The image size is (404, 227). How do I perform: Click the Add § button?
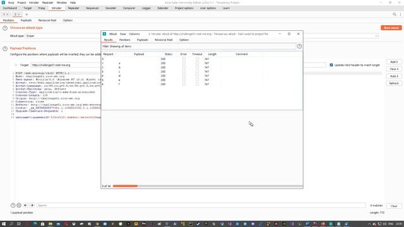[x=394, y=62]
